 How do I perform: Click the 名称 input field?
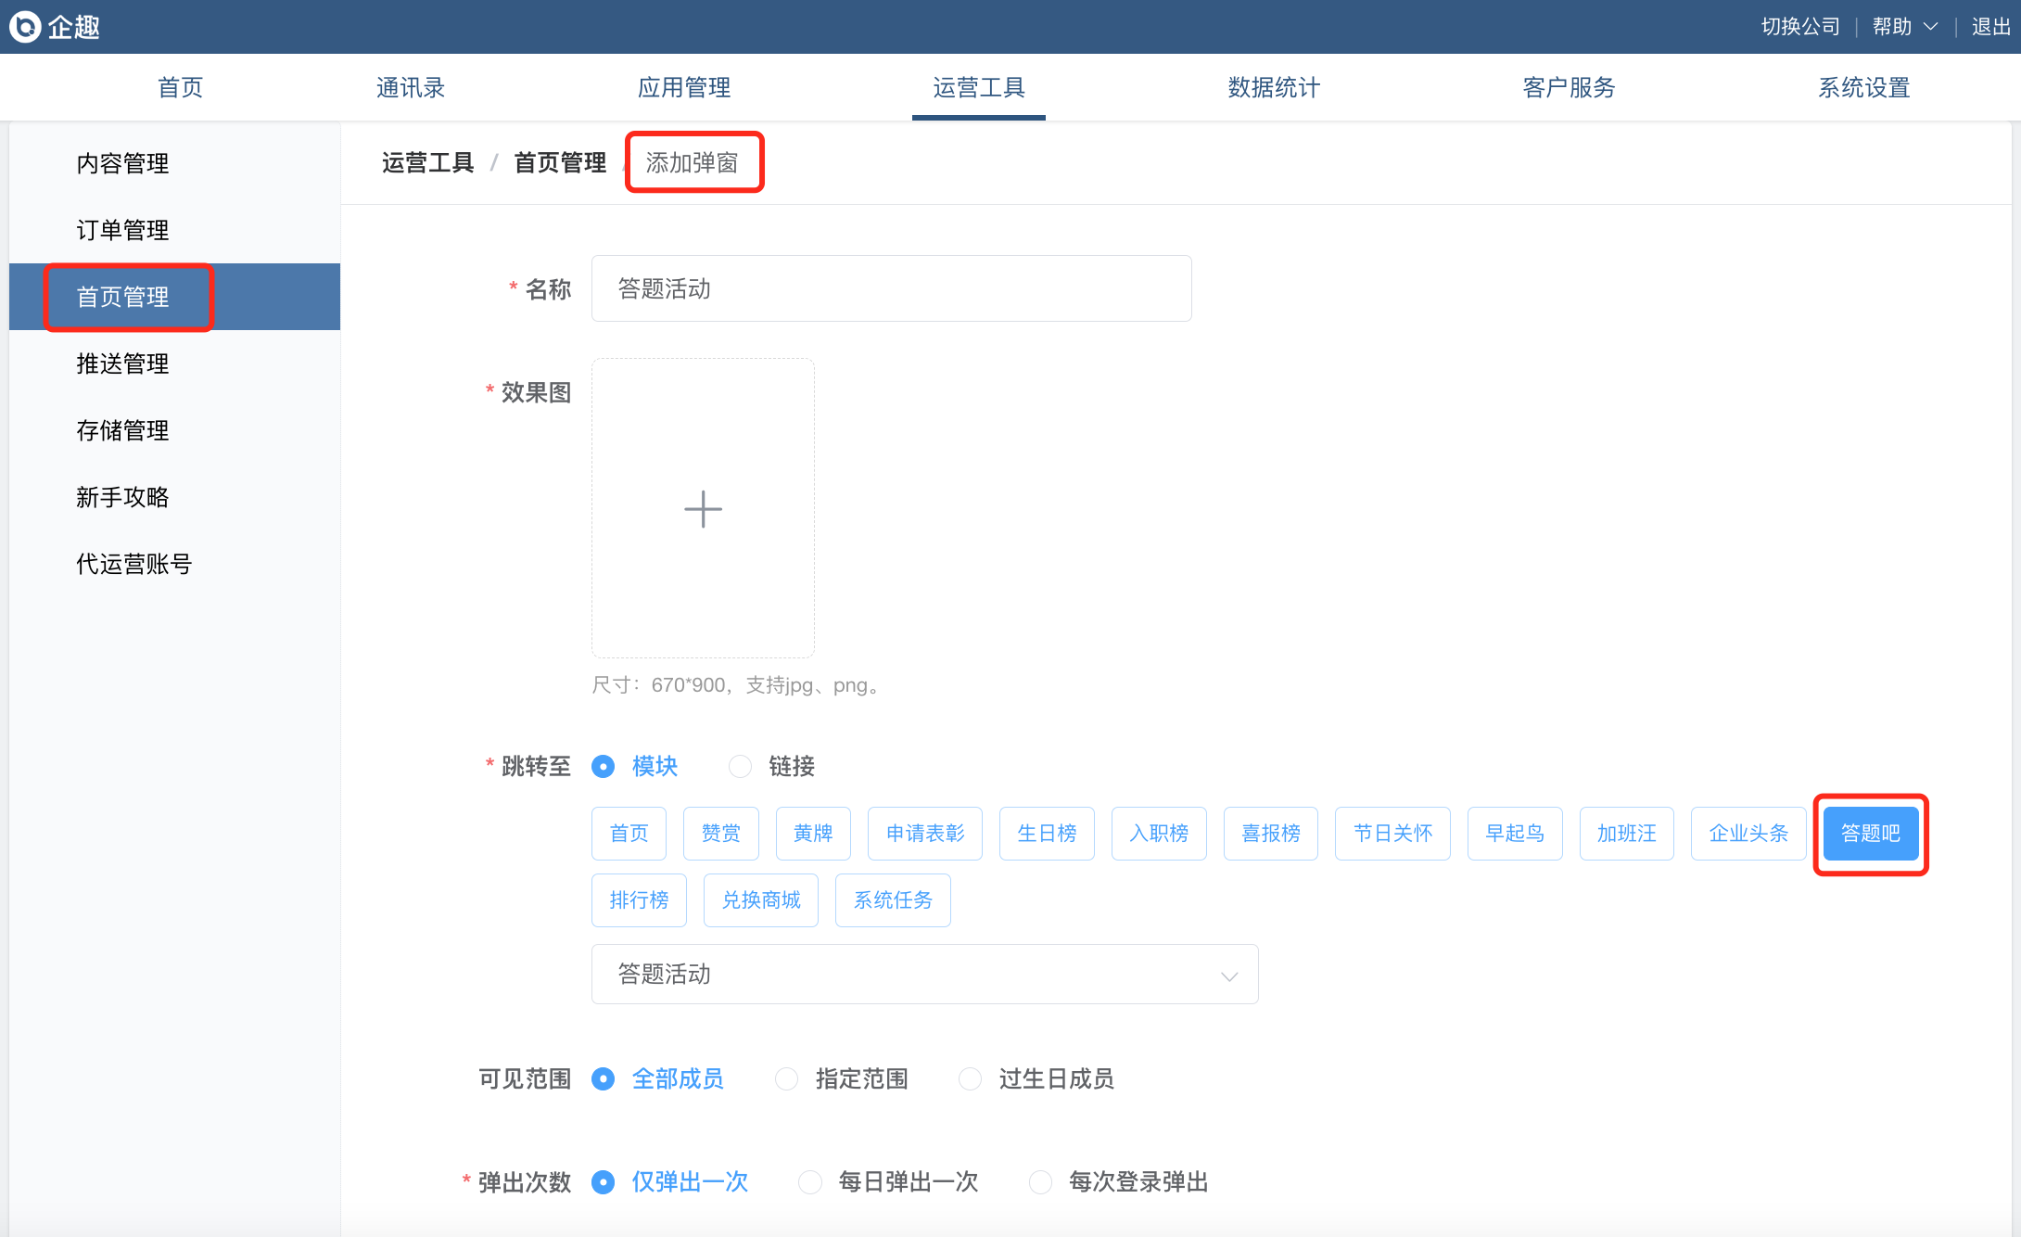891,289
